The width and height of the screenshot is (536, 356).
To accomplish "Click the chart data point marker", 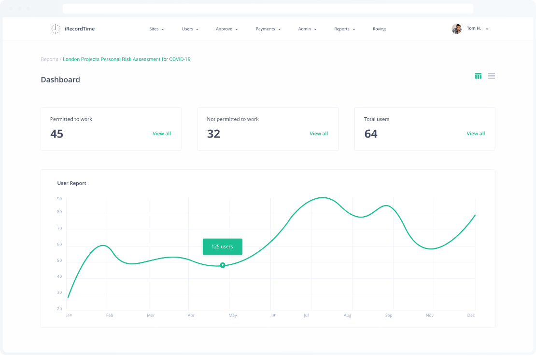I will 223,265.
